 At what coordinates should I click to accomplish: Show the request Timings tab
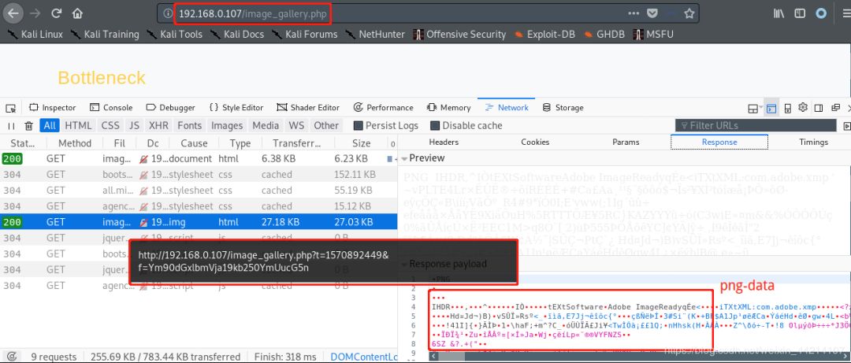coord(813,143)
